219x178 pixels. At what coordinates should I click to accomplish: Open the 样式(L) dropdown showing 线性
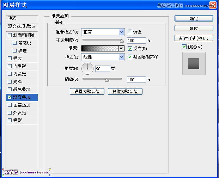[103, 57]
